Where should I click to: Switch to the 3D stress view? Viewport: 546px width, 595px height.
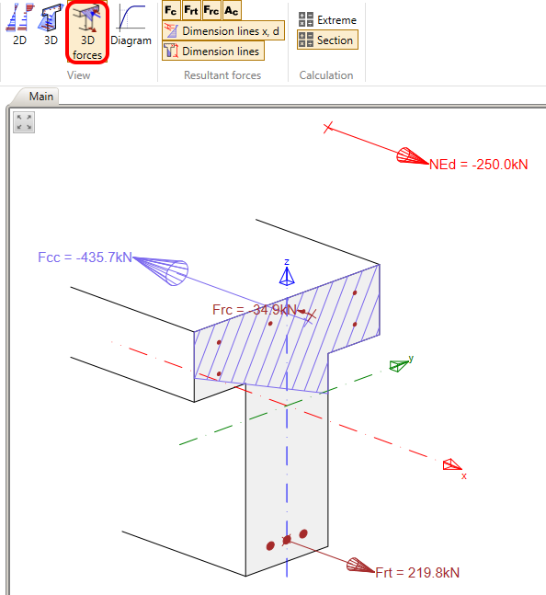click(x=51, y=24)
